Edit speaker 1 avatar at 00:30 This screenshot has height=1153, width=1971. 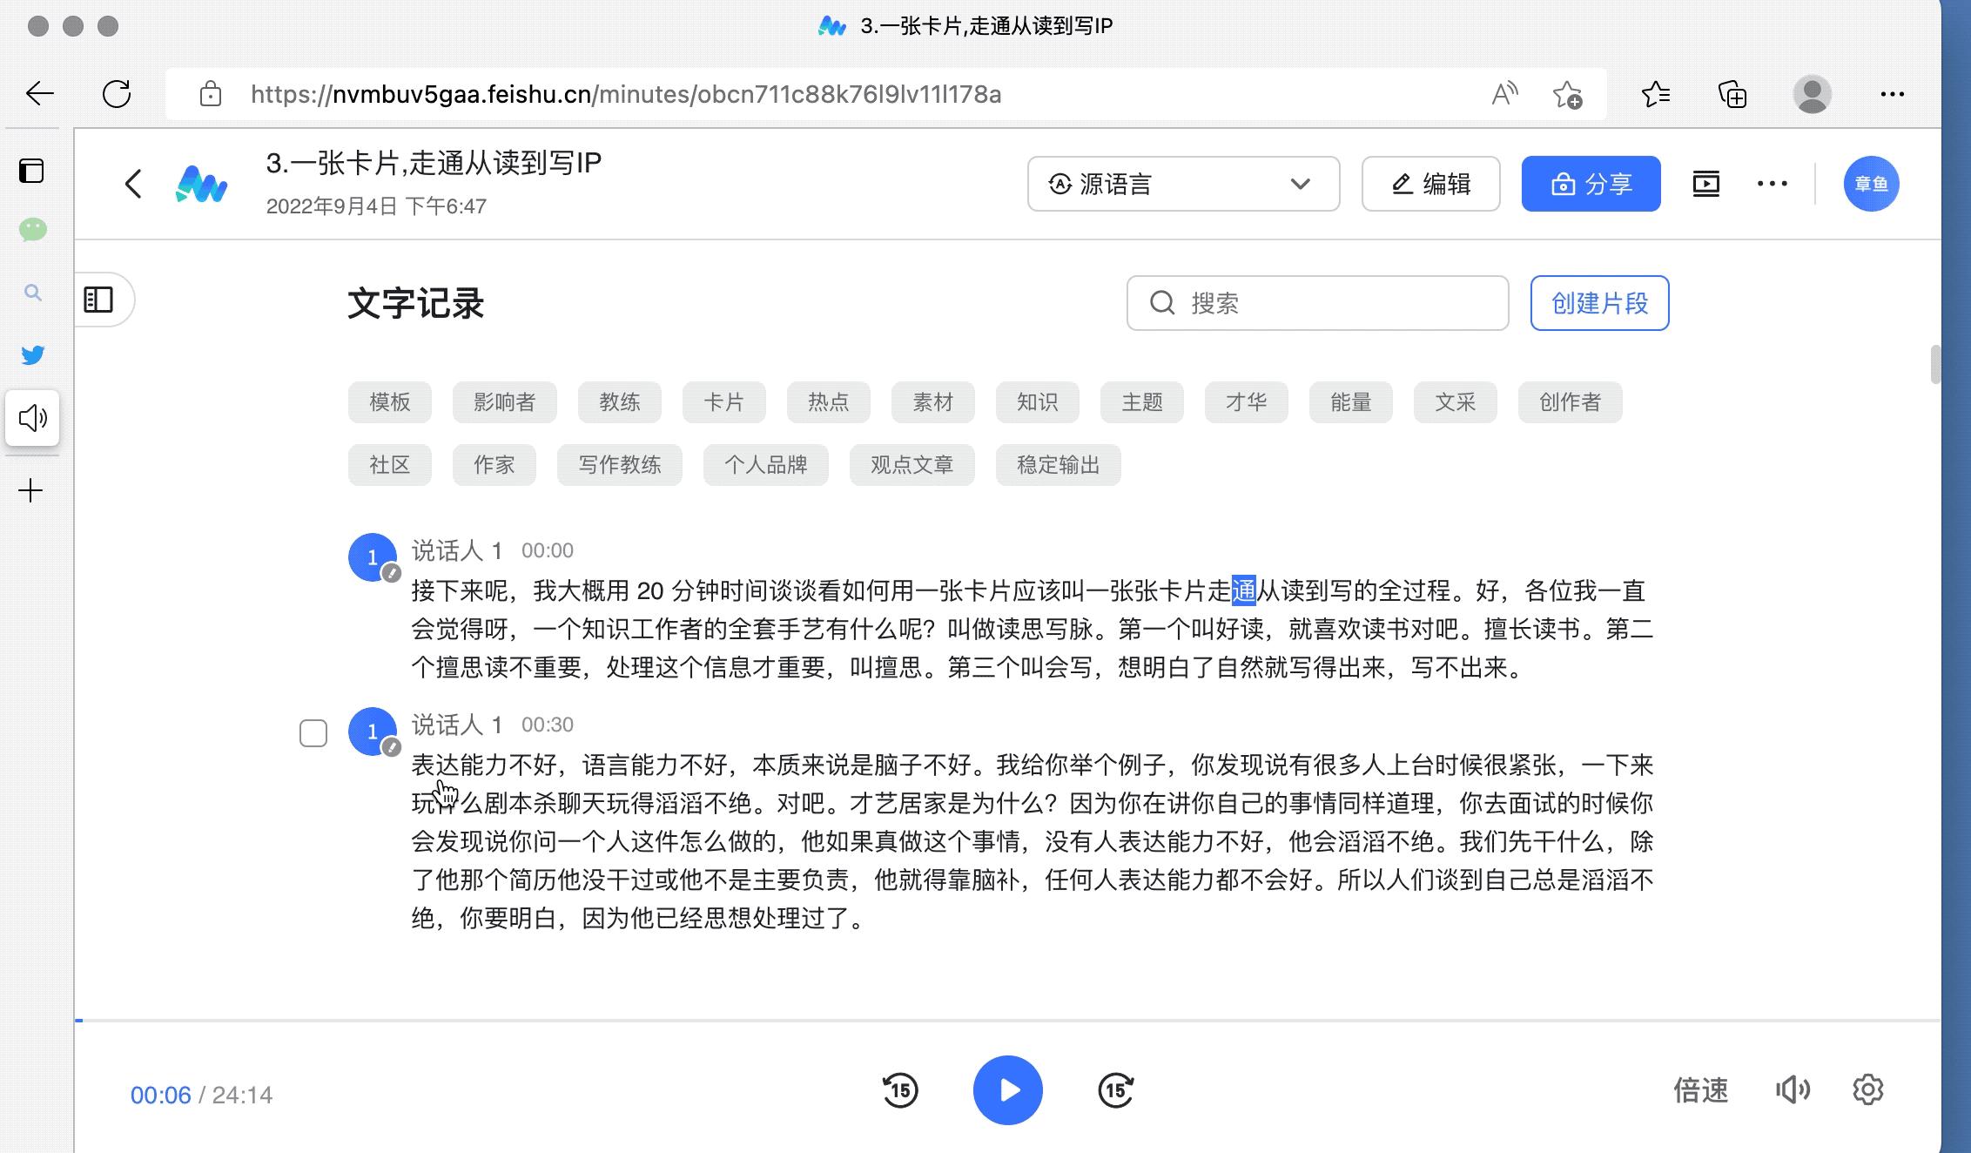(x=373, y=732)
